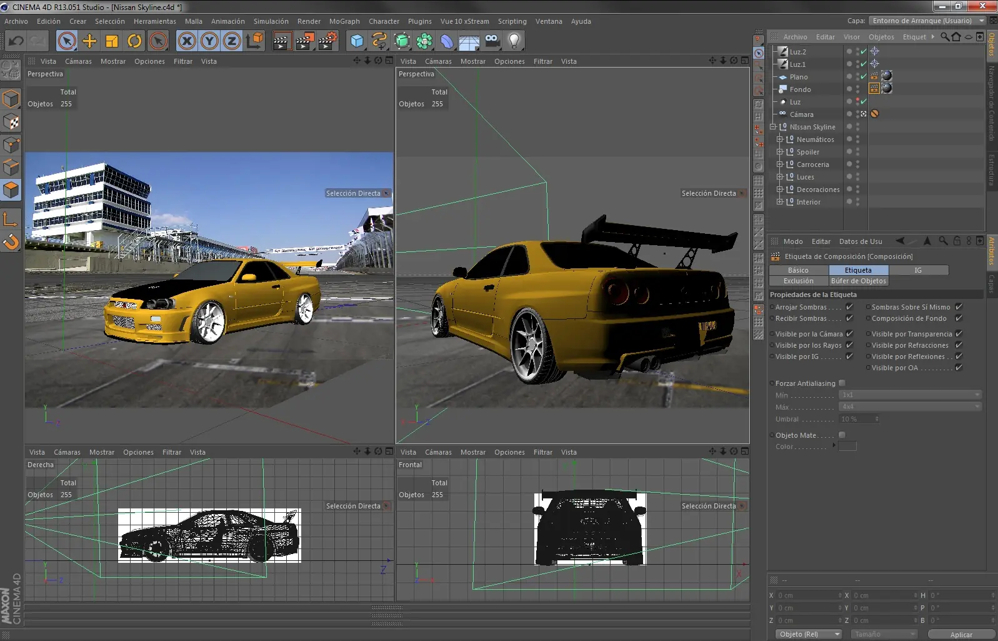Enable Forzar Antialiasing checkbox

pos(842,383)
